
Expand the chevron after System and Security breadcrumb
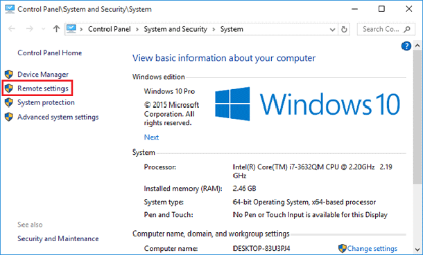[x=214, y=29]
